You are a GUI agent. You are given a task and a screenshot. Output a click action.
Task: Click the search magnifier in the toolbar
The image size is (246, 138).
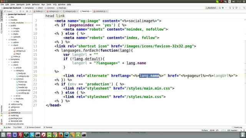point(244,8)
